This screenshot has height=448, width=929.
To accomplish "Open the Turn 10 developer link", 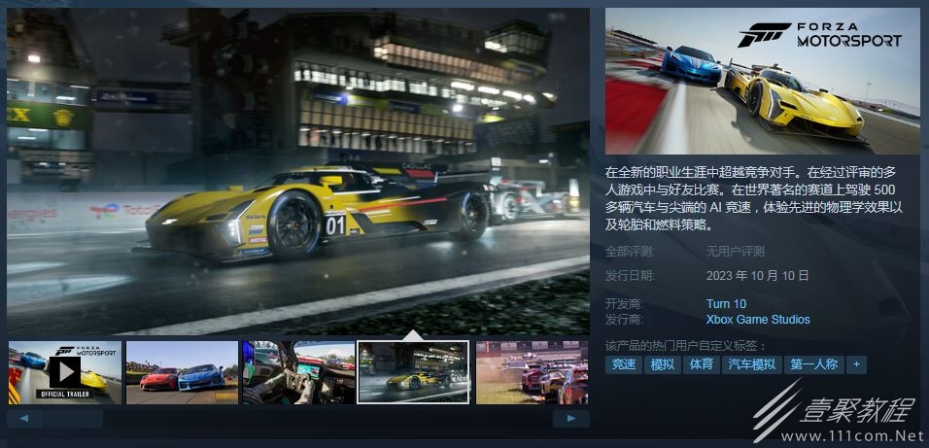I will [x=726, y=304].
